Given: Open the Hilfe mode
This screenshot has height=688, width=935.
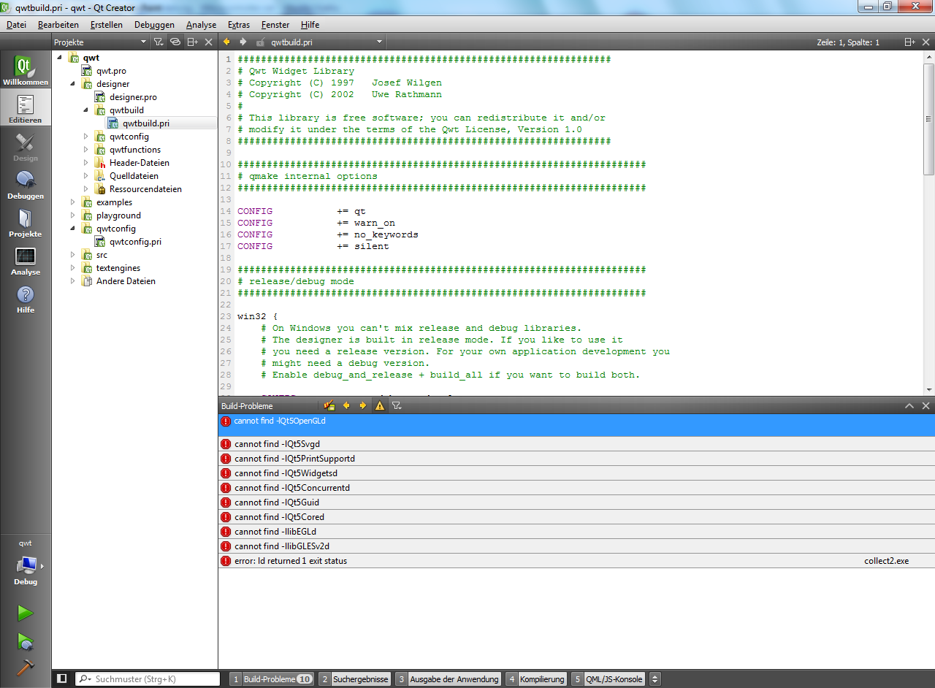Looking at the screenshot, I should pos(26,297).
